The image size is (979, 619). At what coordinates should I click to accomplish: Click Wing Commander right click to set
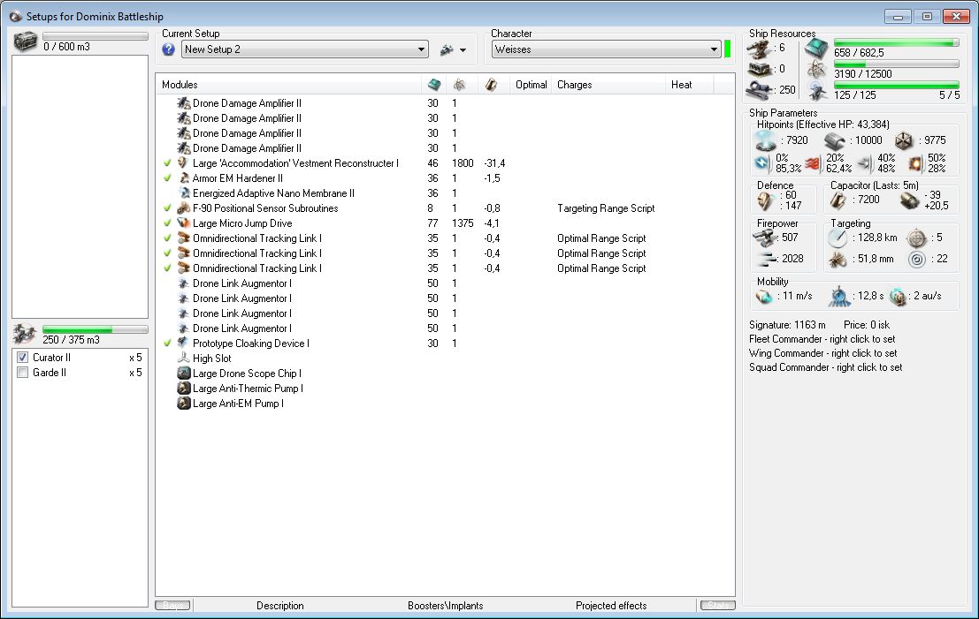[x=823, y=353]
